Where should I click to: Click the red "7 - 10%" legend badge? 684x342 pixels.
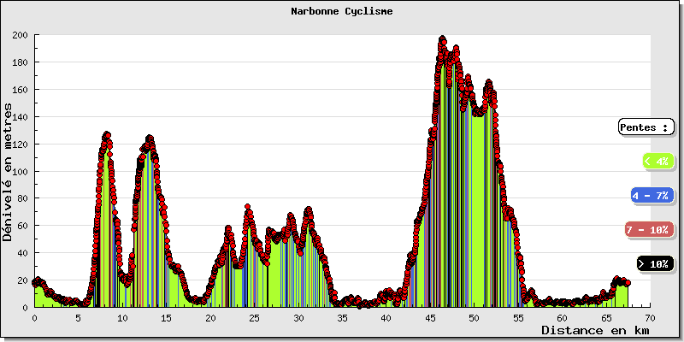[x=650, y=230]
